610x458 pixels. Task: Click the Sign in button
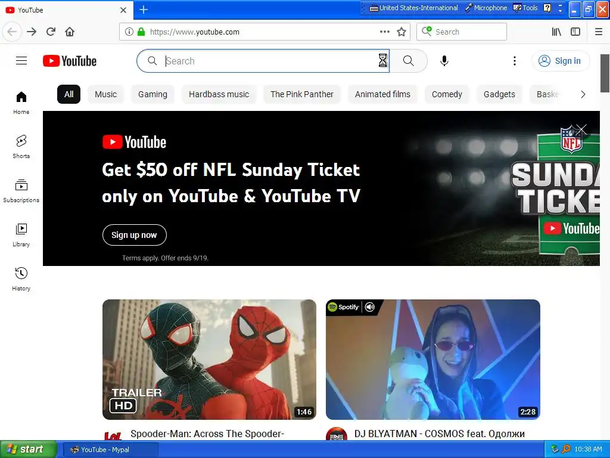pyautogui.click(x=561, y=61)
